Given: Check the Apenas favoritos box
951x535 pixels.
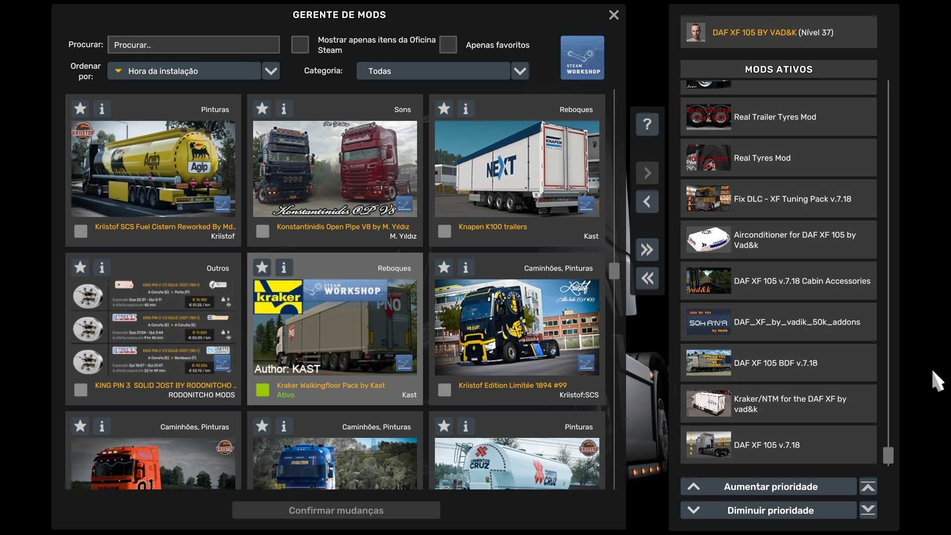Looking at the screenshot, I should coord(448,45).
